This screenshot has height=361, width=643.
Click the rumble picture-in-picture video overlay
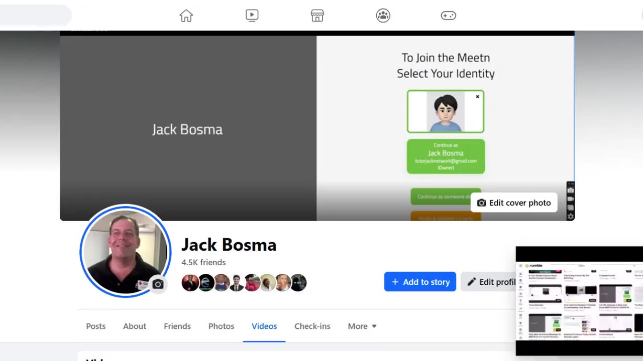579,301
